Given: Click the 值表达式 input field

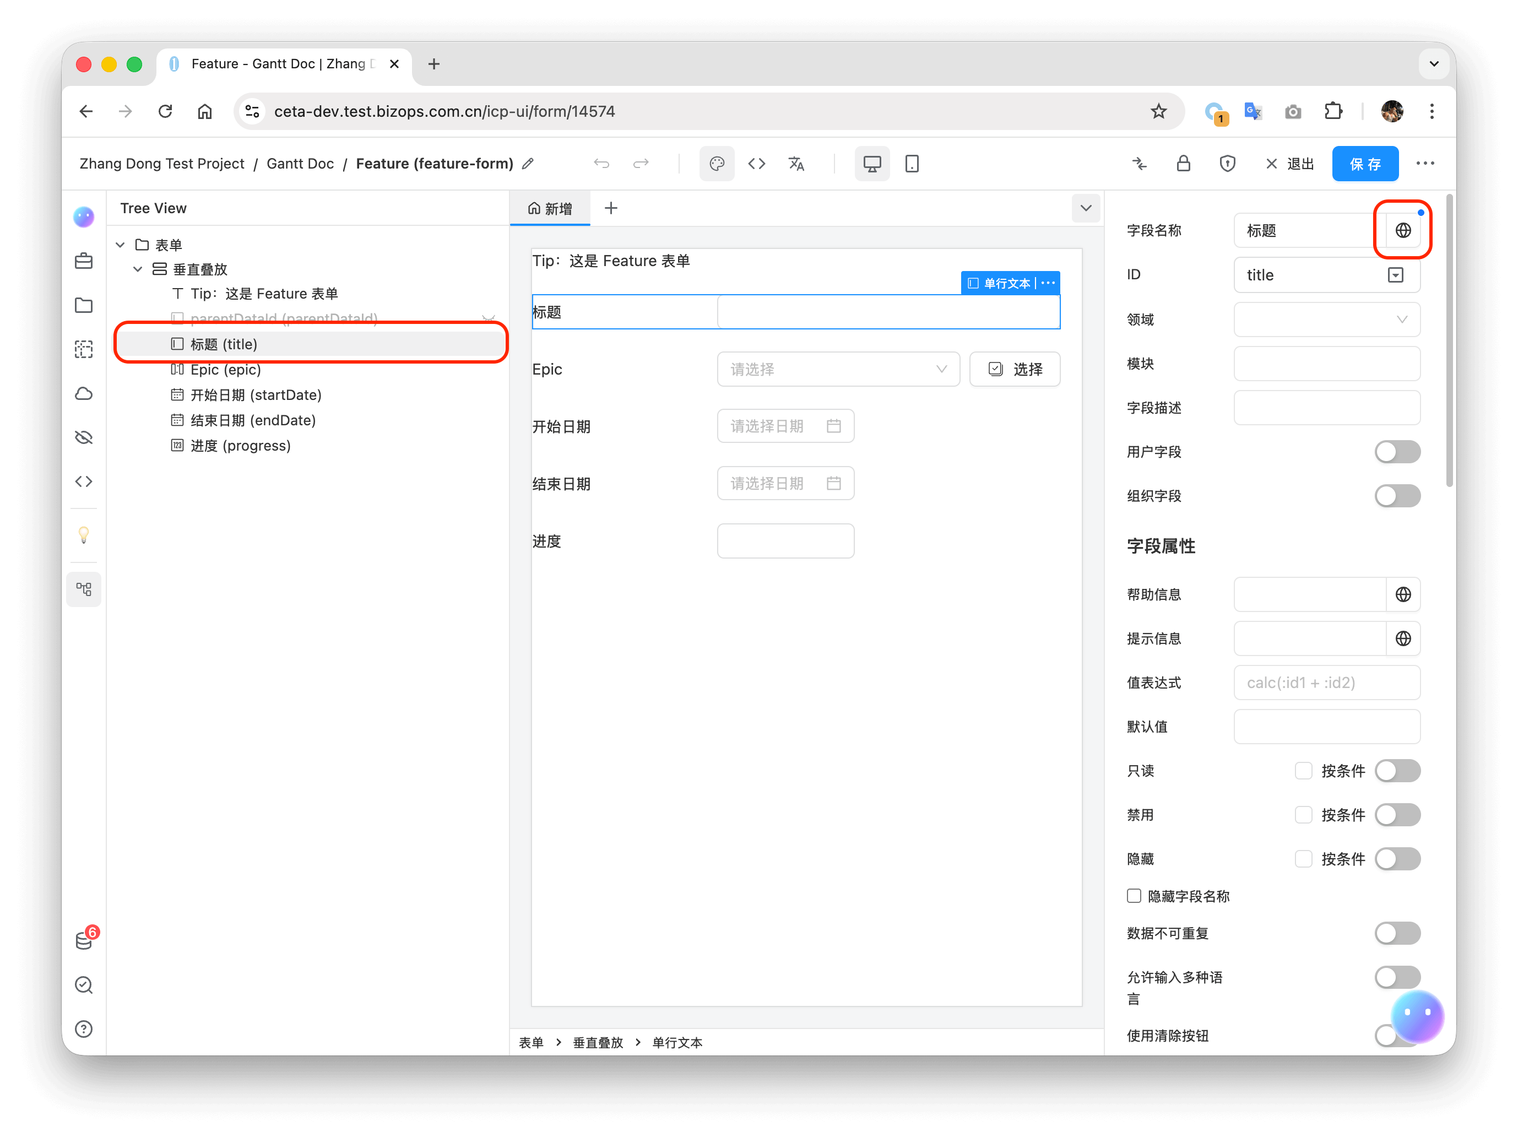Looking at the screenshot, I should pyautogui.click(x=1326, y=682).
